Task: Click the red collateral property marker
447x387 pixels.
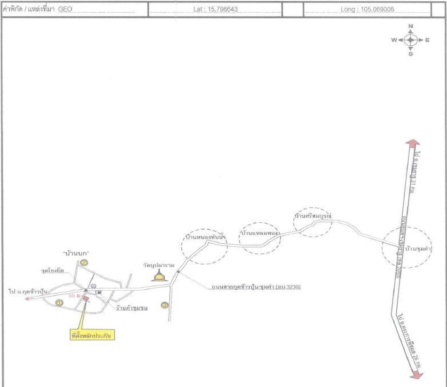Action: 86,298
